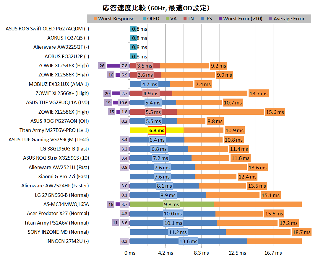Screen dimensions: 313x257
Task: Click the 16.7 ms axis label
Action: point(273,253)
